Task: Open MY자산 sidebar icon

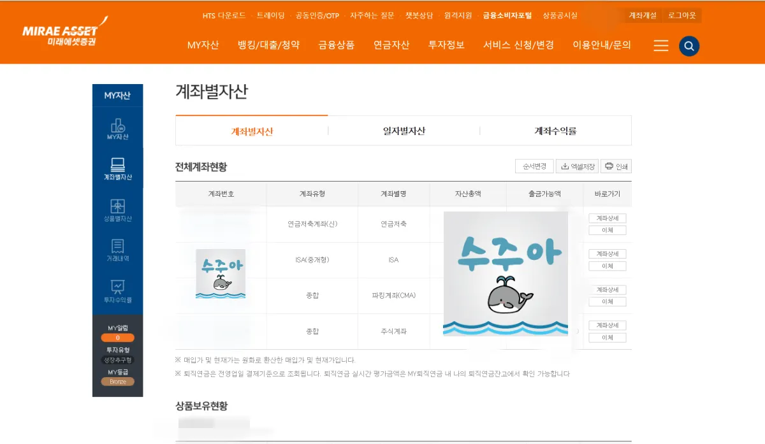Action: (x=118, y=129)
